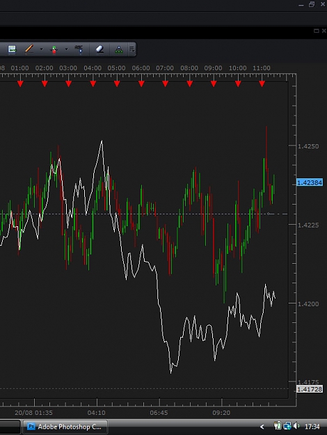
Task: Click the red marker at 04:00
Action: (93, 84)
